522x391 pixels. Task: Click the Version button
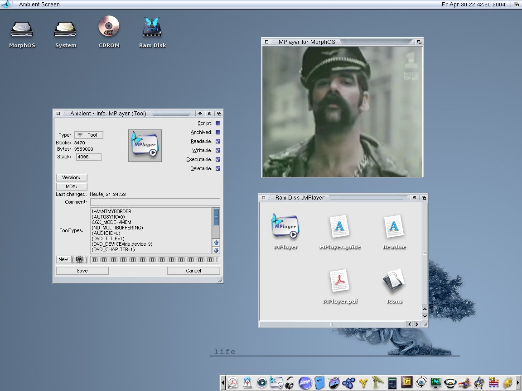[72, 177]
